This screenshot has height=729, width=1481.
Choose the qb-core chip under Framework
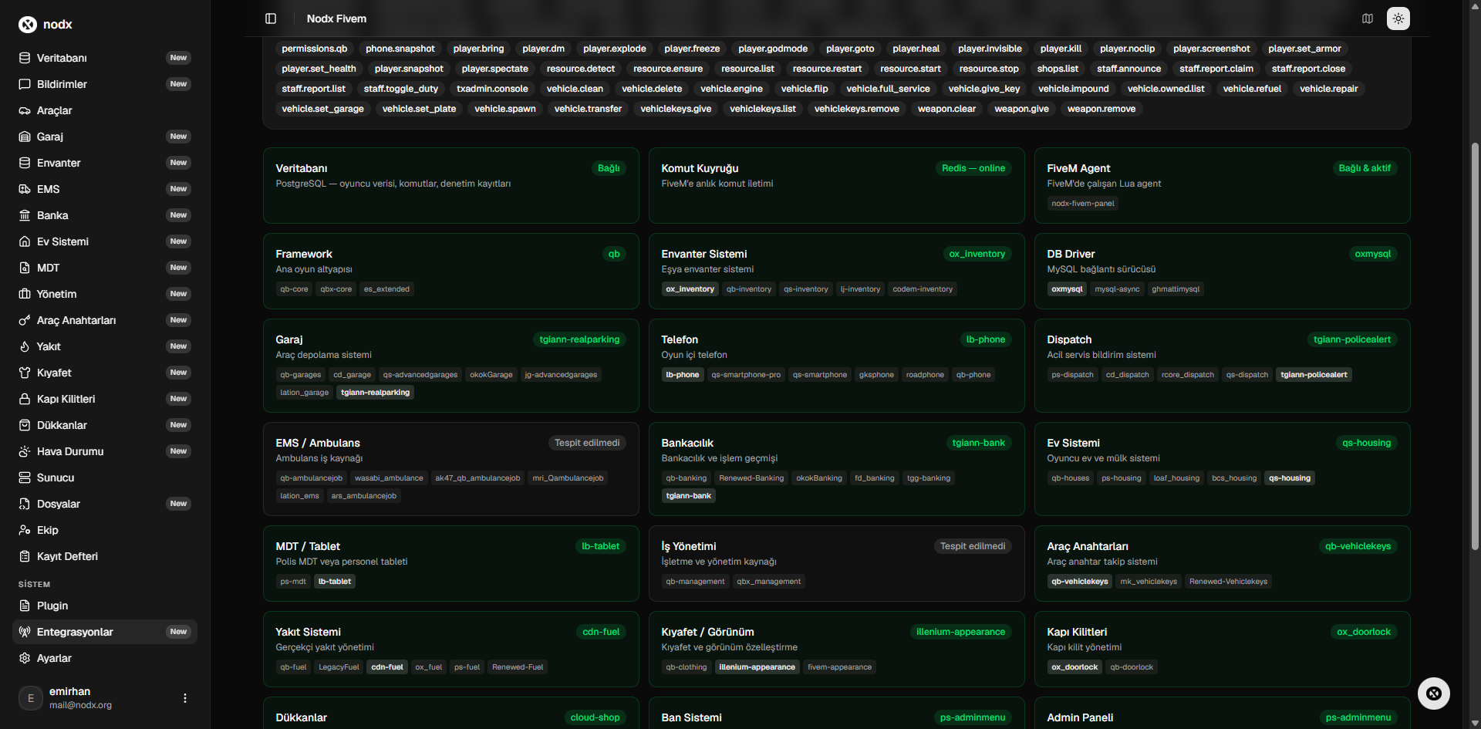pyautogui.click(x=294, y=289)
